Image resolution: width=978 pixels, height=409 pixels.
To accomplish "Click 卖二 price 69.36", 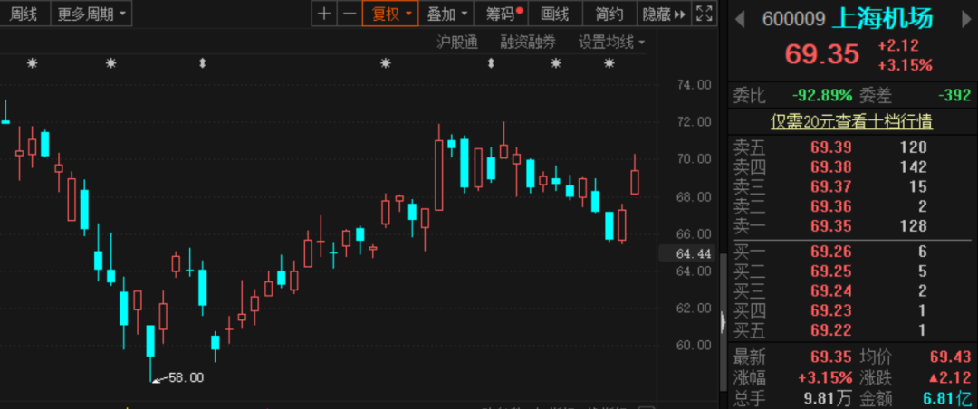I will point(830,206).
